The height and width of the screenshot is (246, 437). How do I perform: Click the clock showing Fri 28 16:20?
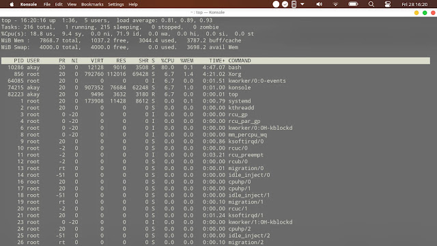(414, 5)
